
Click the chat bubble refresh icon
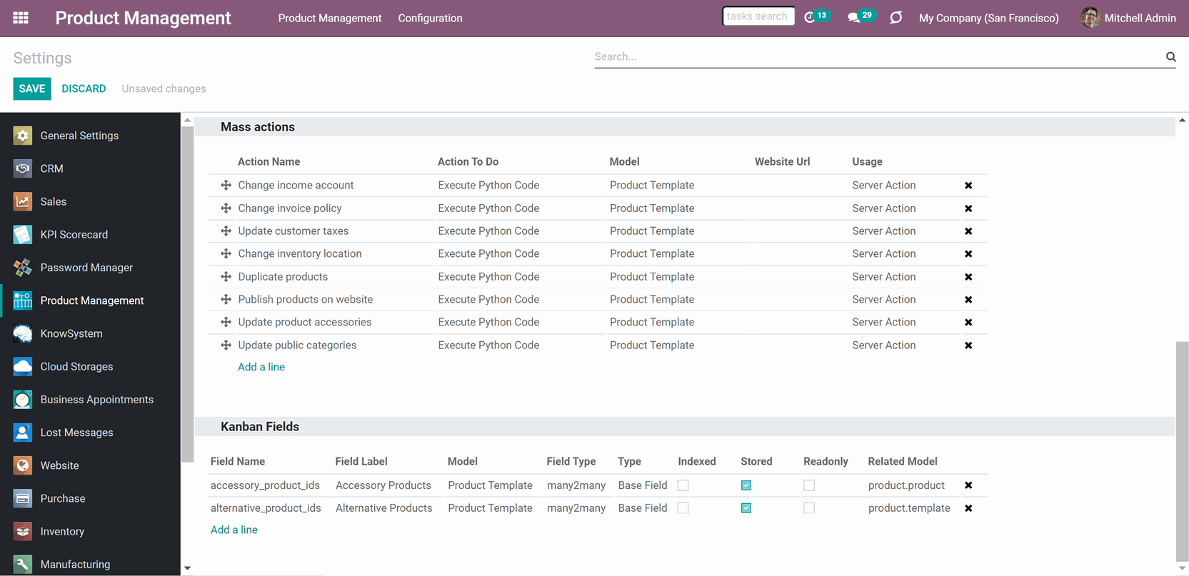point(896,17)
